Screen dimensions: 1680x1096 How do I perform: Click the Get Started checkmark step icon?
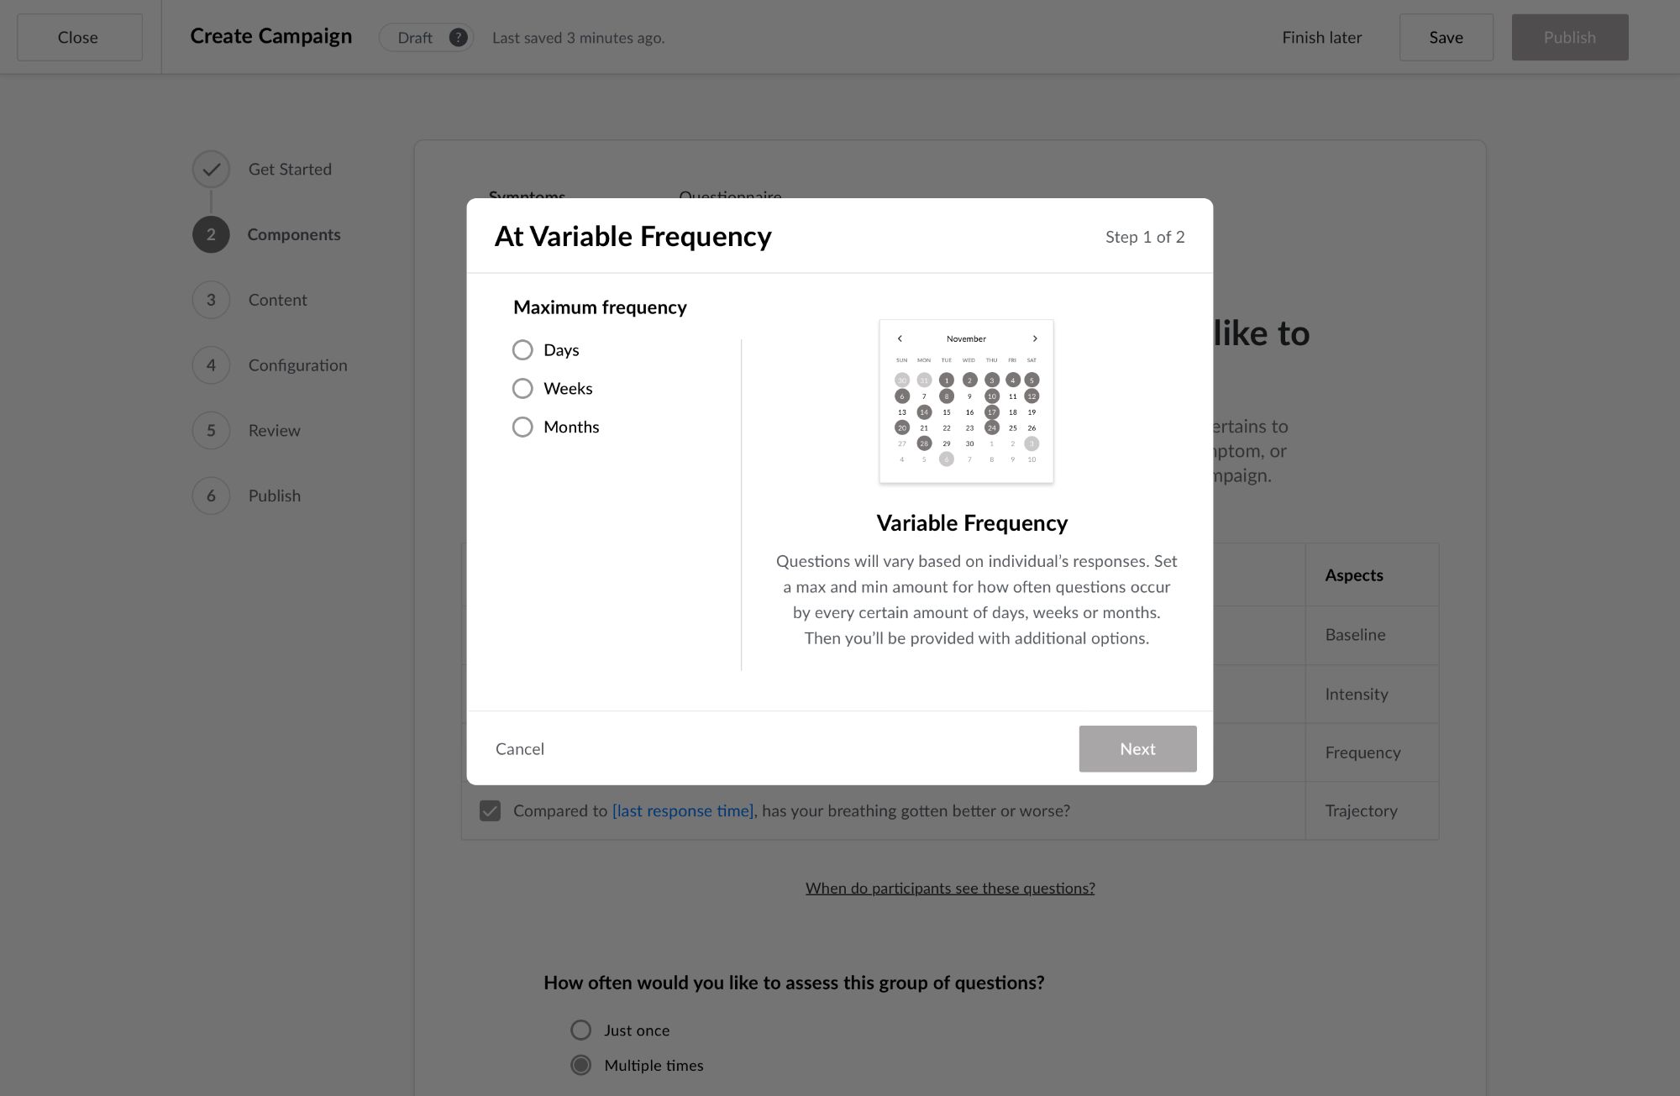click(x=211, y=169)
